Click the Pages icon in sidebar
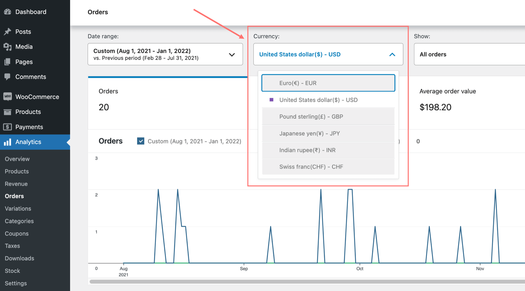This screenshot has height=291, width=525. (x=8, y=62)
